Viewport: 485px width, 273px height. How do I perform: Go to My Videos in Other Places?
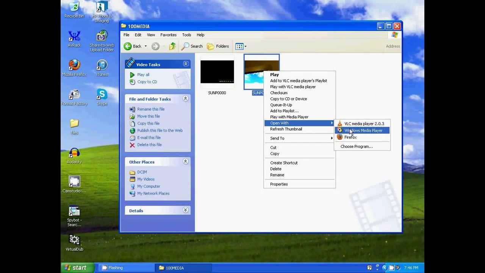(x=146, y=179)
